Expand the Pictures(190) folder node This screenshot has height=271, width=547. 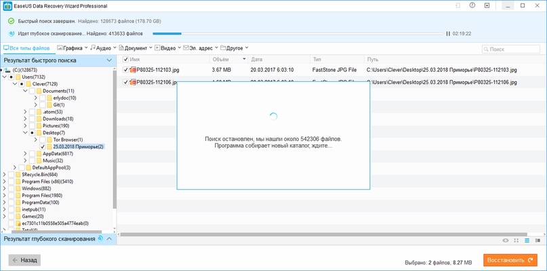tap(24, 126)
